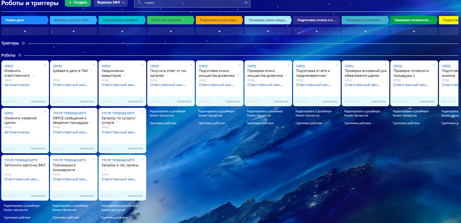The image size is (461, 223).
Task: Open the help hint next to Роботы
Action: point(20,55)
